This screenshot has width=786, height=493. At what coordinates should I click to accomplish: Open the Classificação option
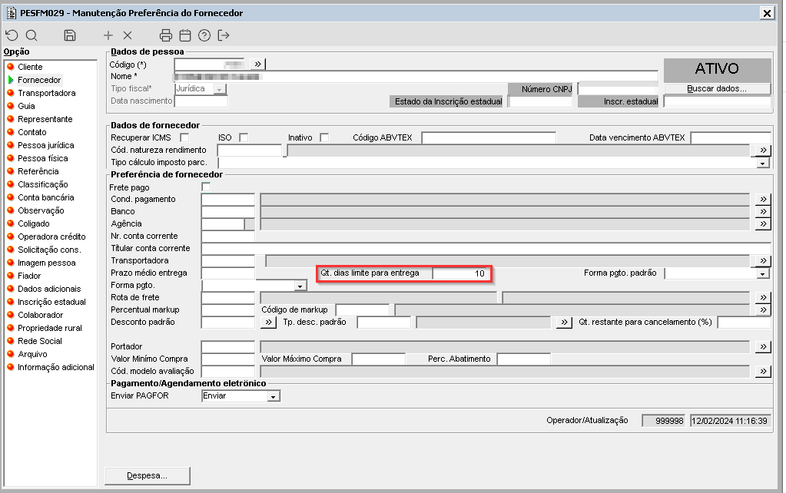click(x=42, y=184)
